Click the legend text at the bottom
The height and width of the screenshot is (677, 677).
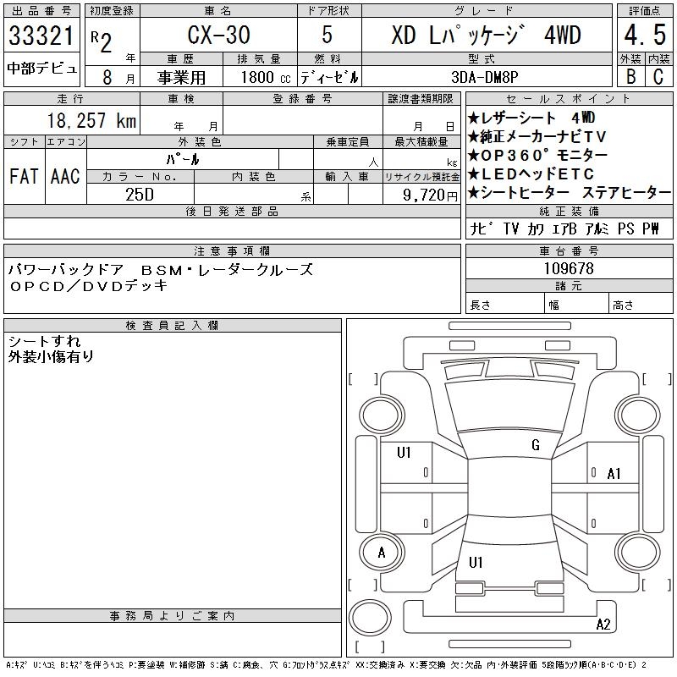tap(327, 664)
